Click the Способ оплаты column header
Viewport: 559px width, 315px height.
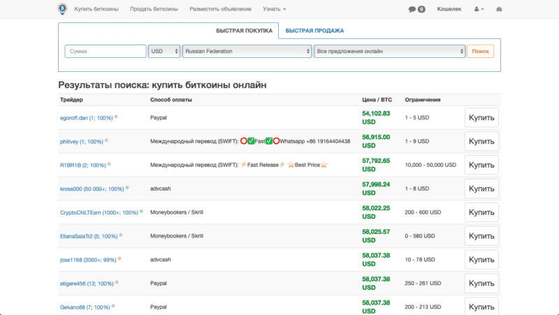(x=171, y=100)
